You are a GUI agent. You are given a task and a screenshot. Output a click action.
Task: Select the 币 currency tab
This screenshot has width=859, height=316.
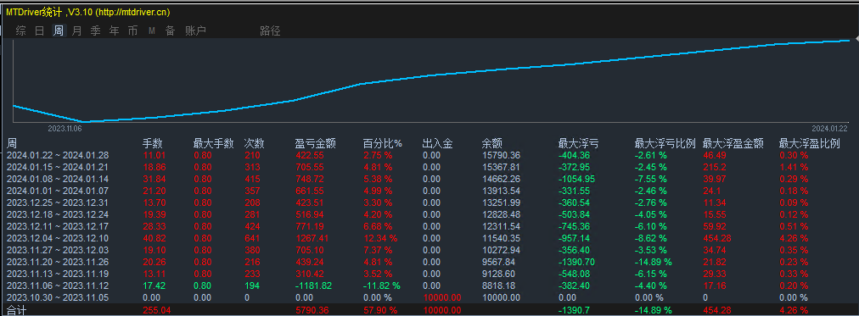click(x=132, y=30)
